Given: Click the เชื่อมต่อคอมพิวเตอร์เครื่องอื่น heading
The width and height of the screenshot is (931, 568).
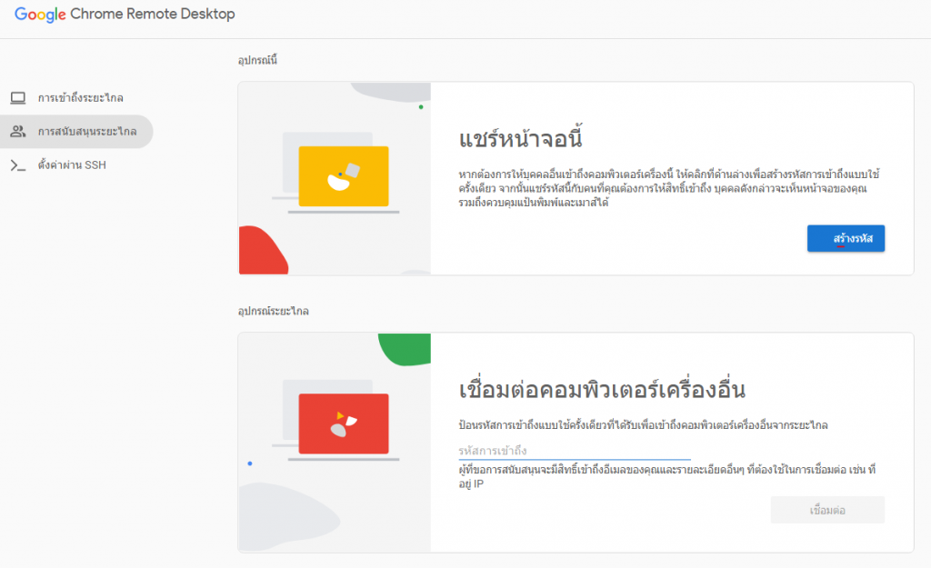Looking at the screenshot, I should click(x=602, y=389).
